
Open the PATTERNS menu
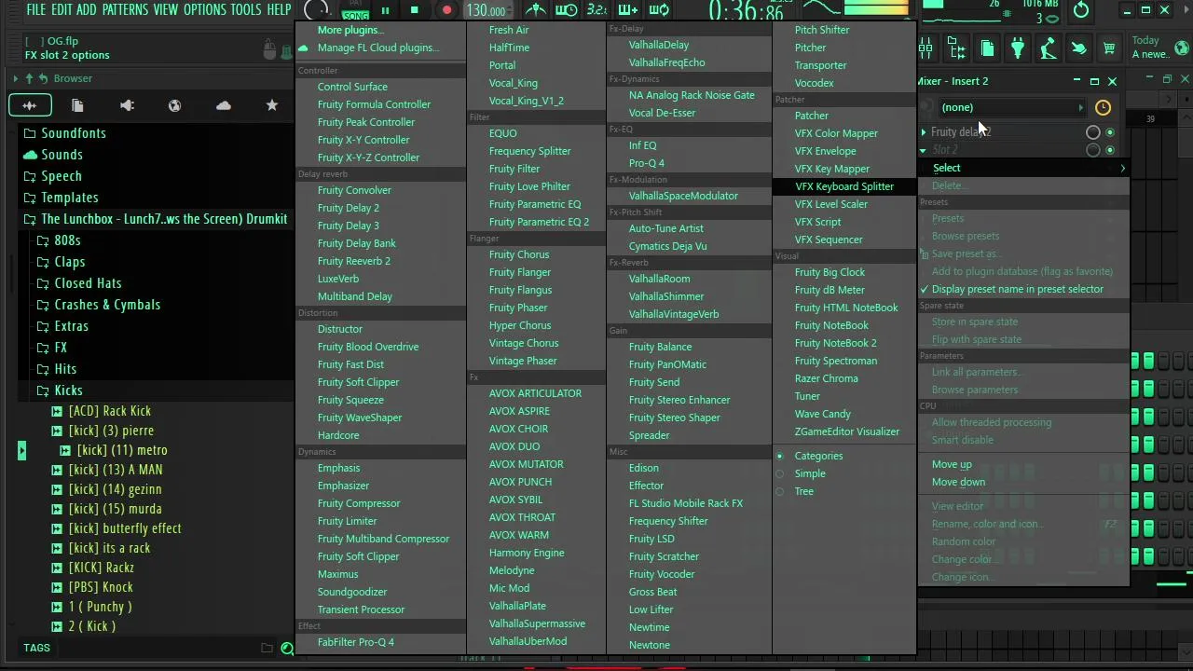tap(125, 9)
